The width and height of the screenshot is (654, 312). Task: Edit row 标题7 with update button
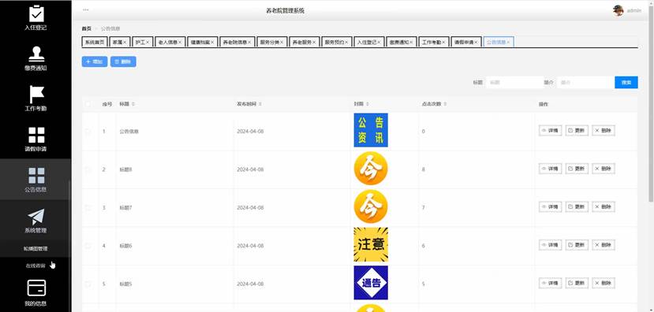point(577,207)
